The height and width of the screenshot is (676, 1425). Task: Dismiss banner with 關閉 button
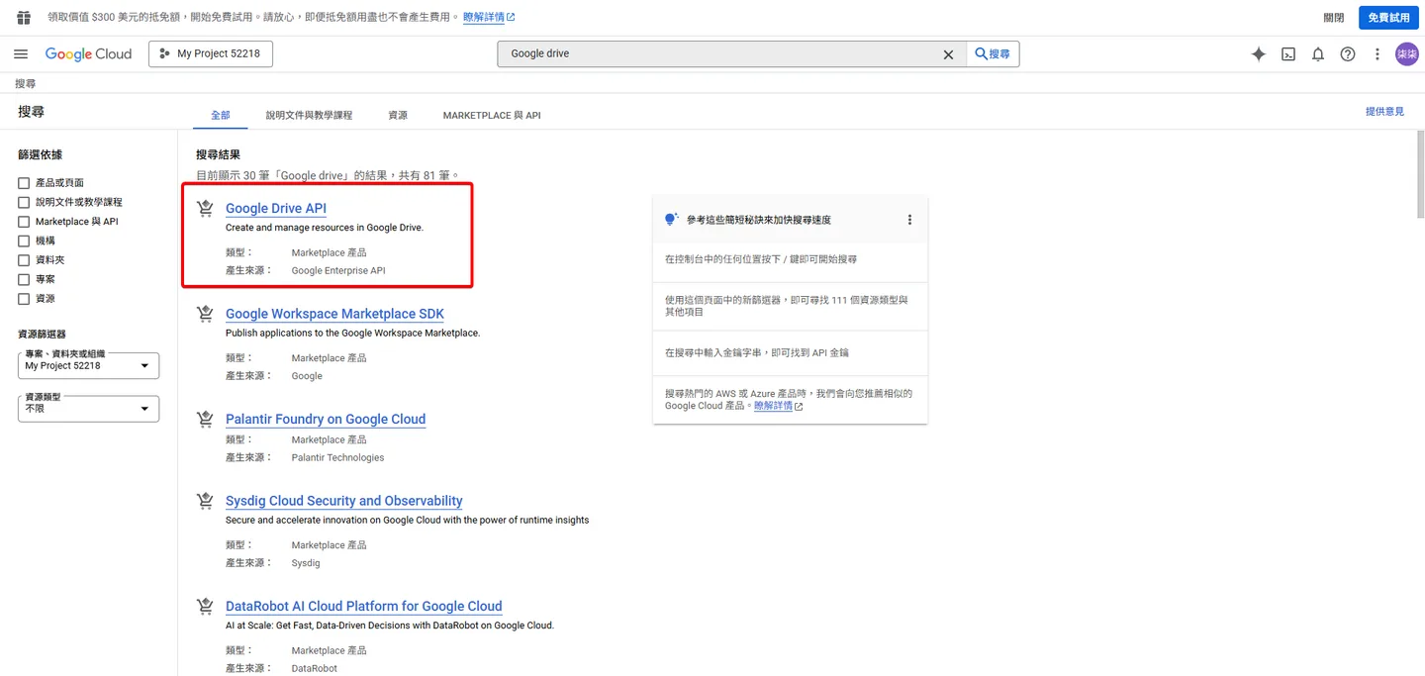click(1334, 18)
